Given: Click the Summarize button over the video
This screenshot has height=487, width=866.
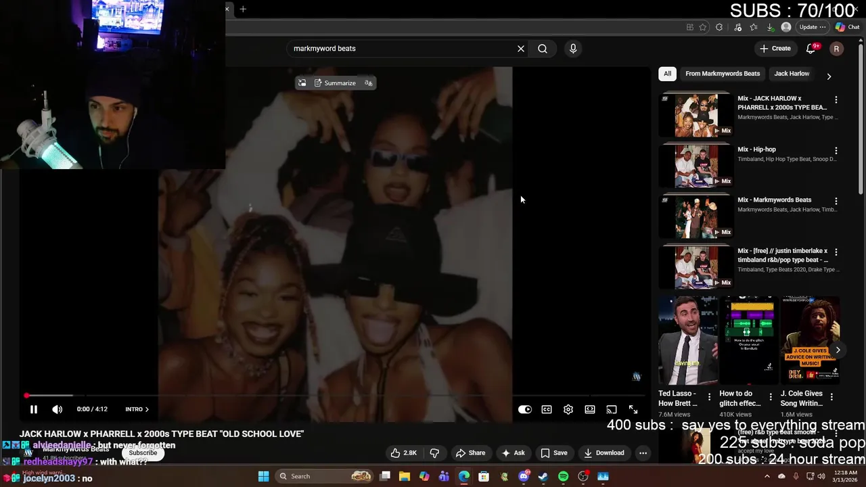Looking at the screenshot, I should click(335, 83).
